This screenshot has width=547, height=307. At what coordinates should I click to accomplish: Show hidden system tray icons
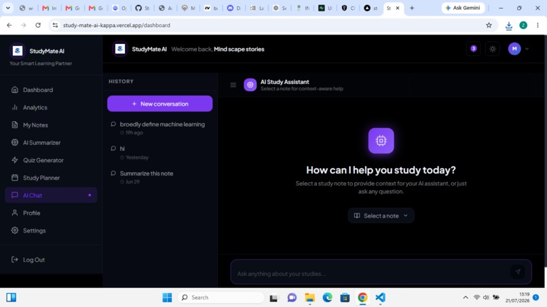point(466,298)
